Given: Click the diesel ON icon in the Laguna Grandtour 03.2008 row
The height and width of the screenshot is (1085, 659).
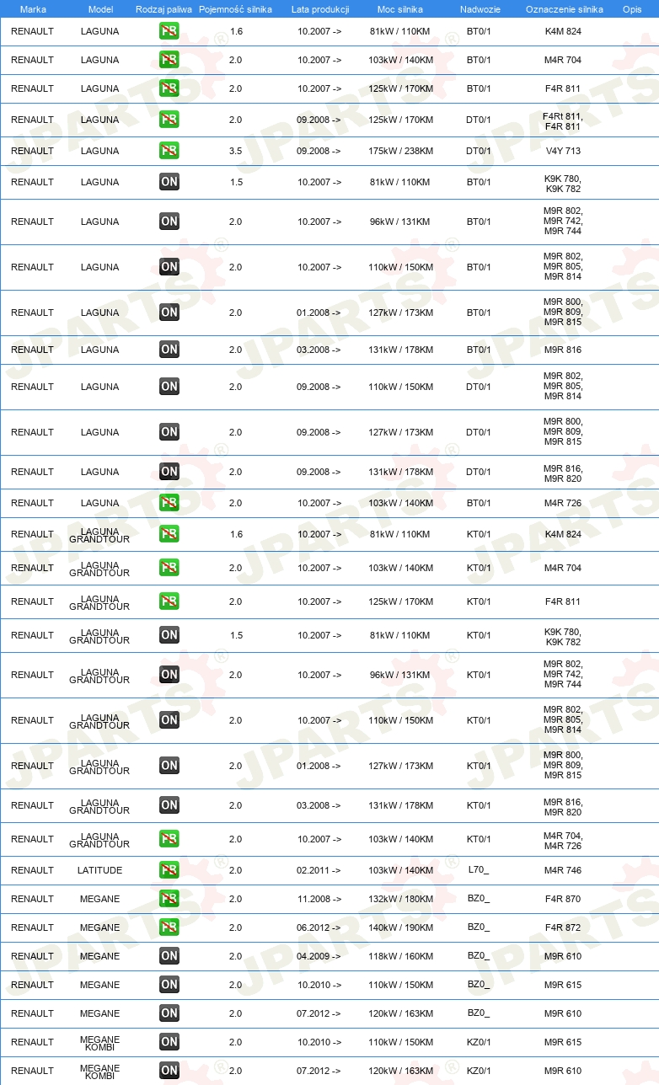Looking at the screenshot, I should coord(169,805).
